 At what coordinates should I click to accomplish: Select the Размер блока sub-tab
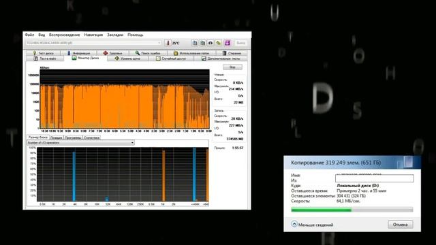click(38, 137)
